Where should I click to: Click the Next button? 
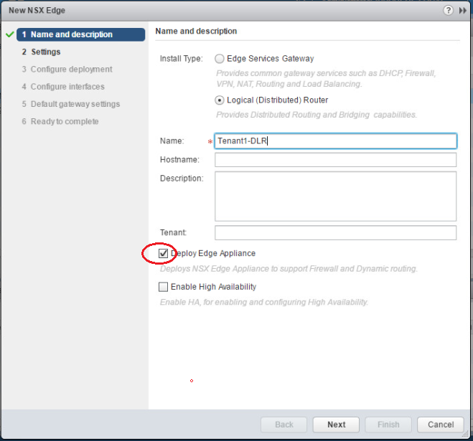[x=336, y=425]
